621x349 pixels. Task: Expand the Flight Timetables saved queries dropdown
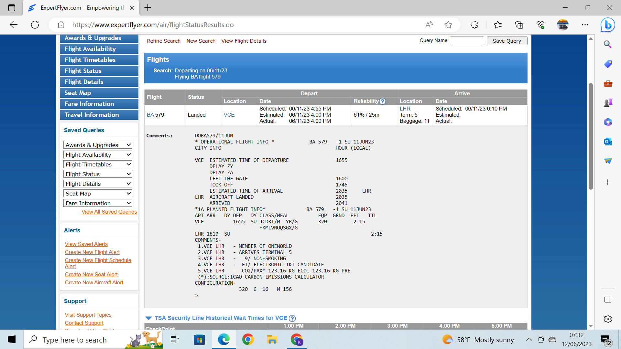point(98,164)
